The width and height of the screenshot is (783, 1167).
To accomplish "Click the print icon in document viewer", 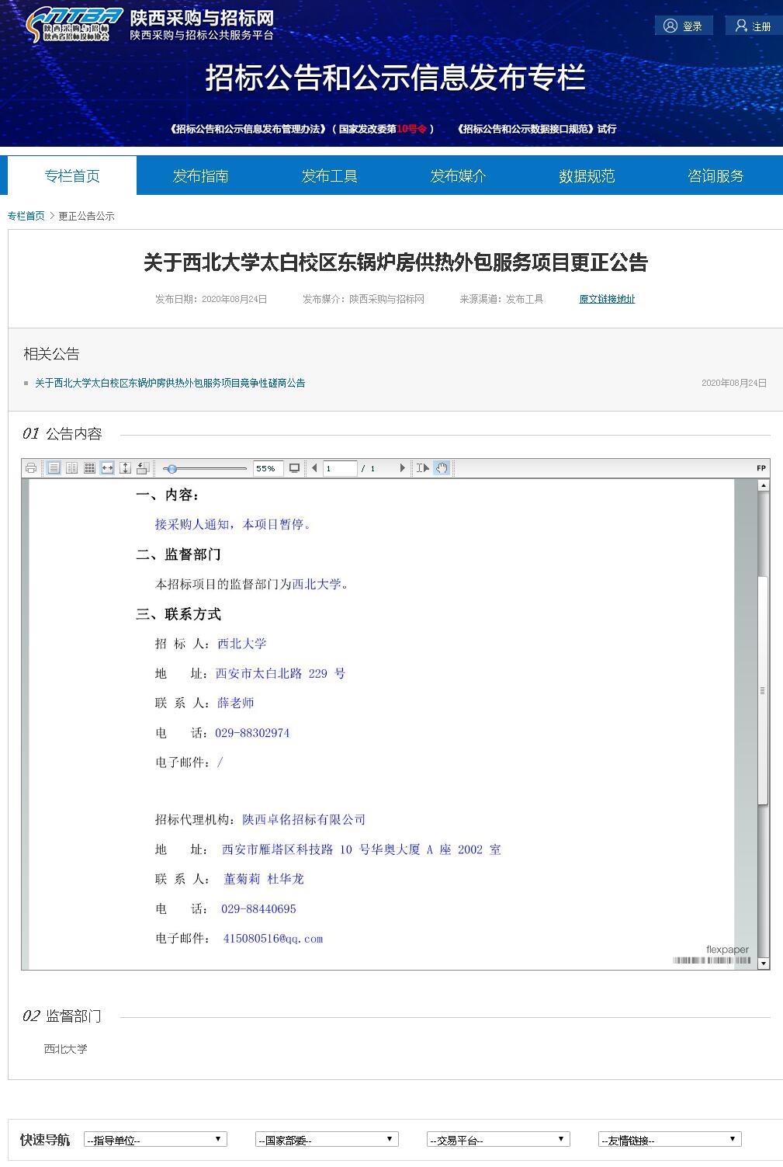I will (31, 468).
